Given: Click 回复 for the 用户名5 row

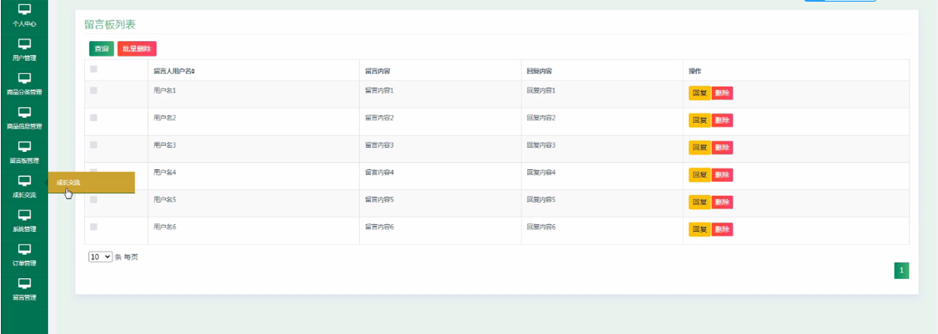Looking at the screenshot, I should coord(700,202).
